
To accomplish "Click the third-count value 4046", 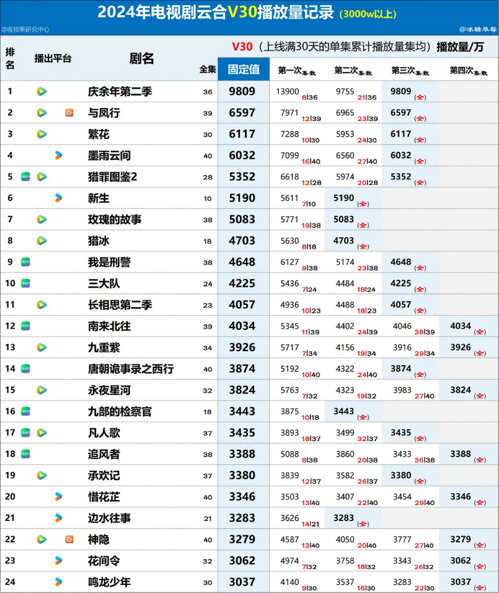I will 402,326.
